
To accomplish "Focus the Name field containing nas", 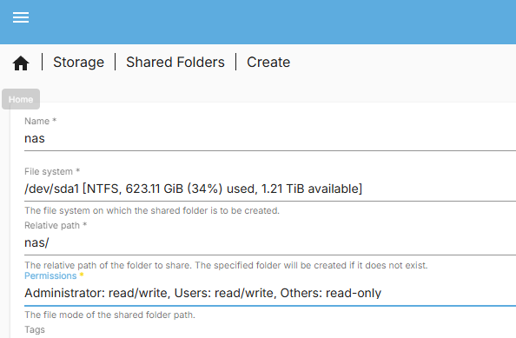I will tap(270, 138).
